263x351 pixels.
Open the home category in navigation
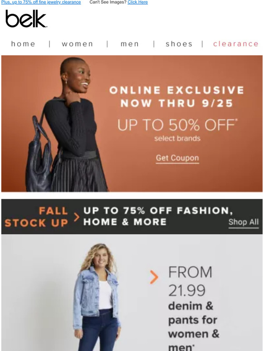23,44
